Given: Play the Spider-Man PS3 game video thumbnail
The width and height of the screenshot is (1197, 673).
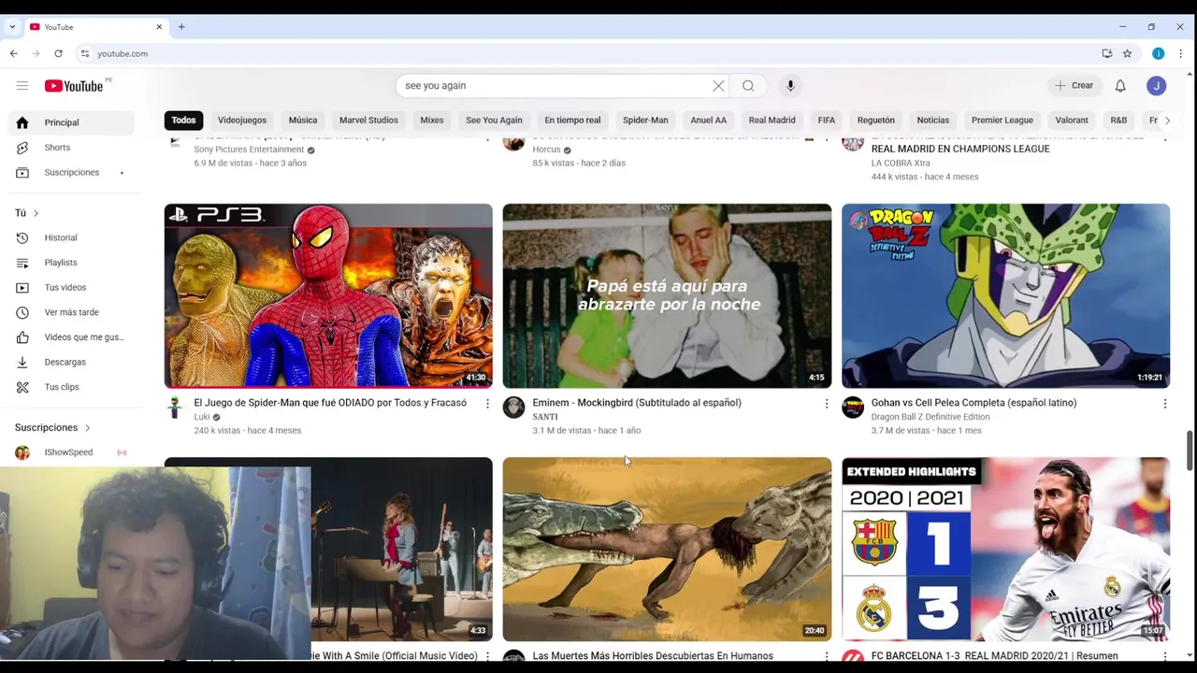Looking at the screenshot, I should pos(328,295).
